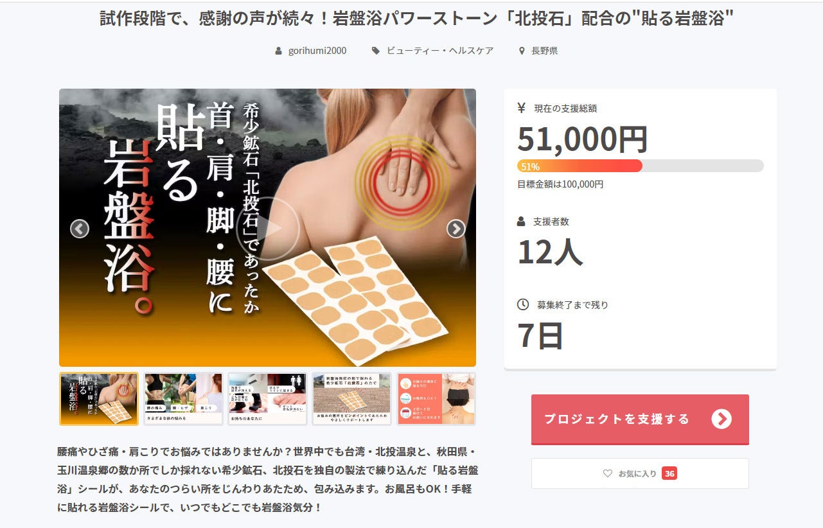Open the gorihumi2000 profile link
The image size is (823, 528).
click(x=317, y=51)
